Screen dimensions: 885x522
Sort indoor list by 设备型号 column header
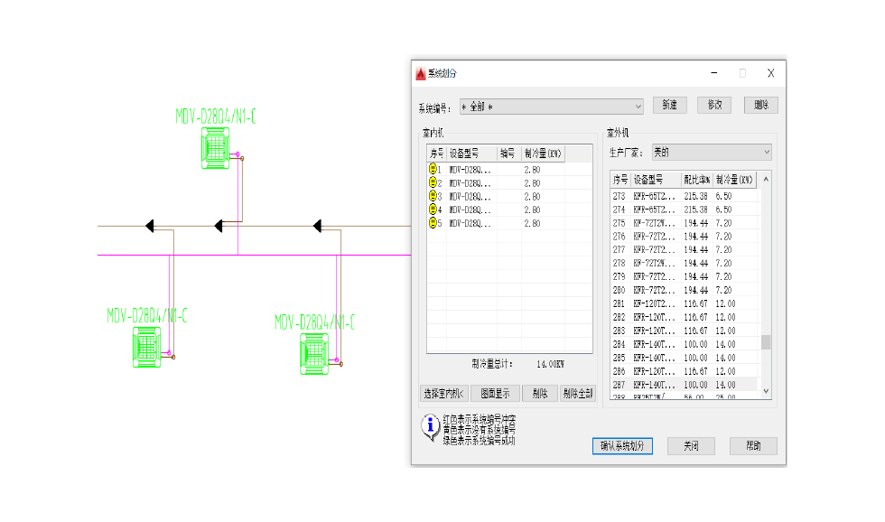coord(471,154)
